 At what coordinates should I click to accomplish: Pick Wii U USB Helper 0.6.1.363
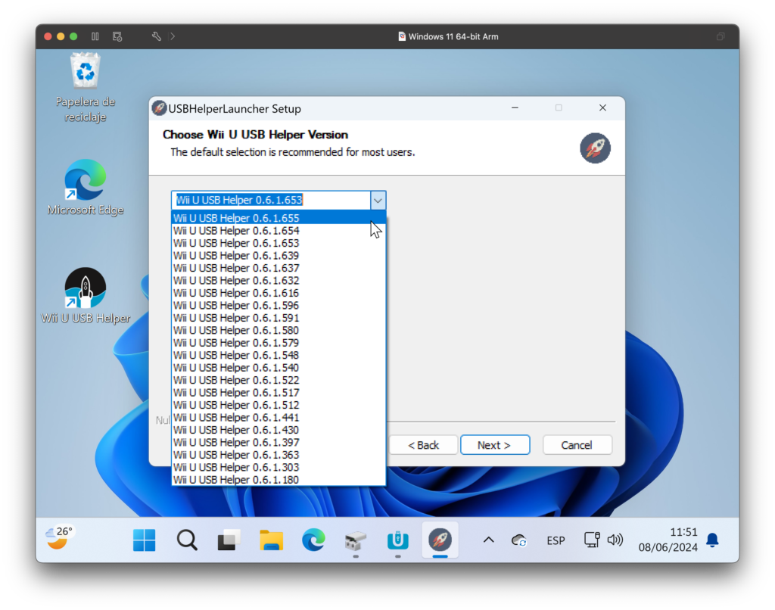point(279,454)
